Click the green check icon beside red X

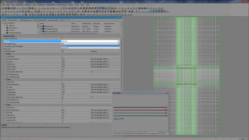(84, 14)
